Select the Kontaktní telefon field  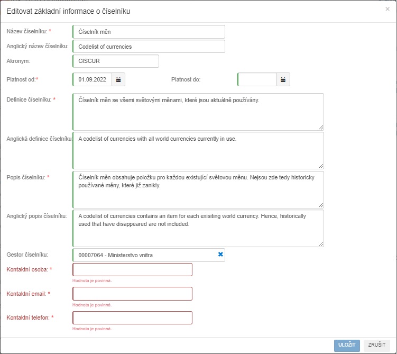click(x=132, y=317)
